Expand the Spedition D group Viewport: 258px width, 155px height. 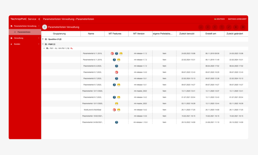coord(43,39)
